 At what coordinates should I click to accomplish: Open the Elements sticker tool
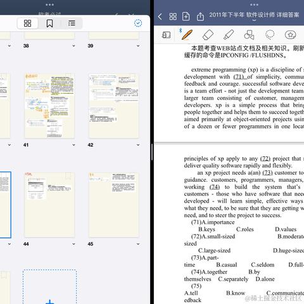pos(291,35)
